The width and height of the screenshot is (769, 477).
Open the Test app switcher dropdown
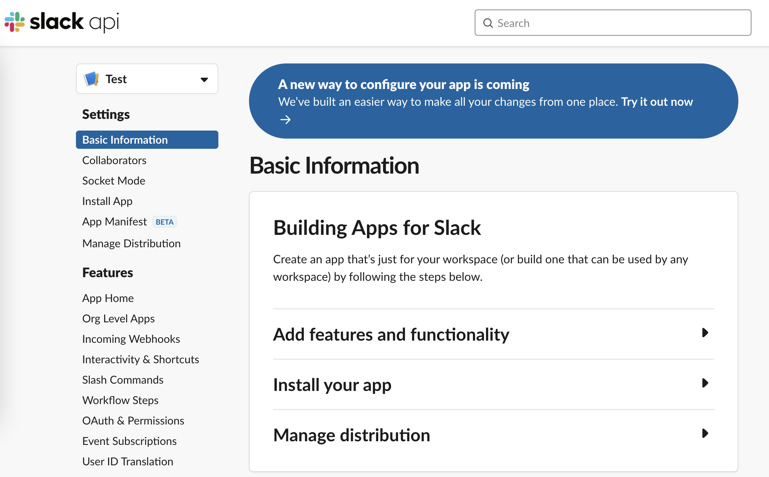pos(204,79)
